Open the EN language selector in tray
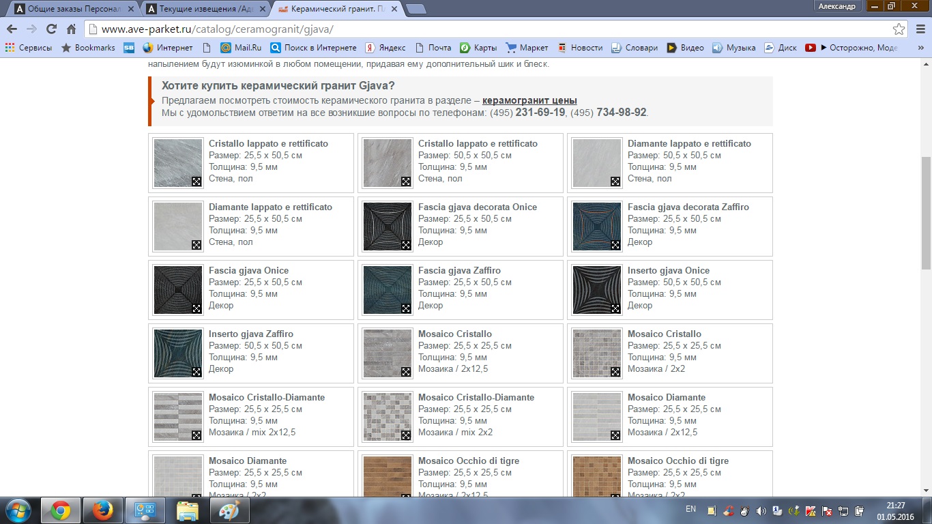 (x=690, y=509)
